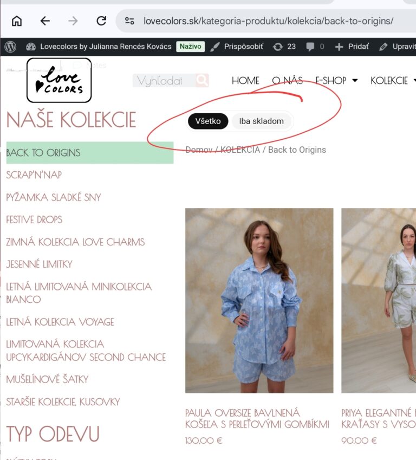Switch to Iba skladom filter

261,121
